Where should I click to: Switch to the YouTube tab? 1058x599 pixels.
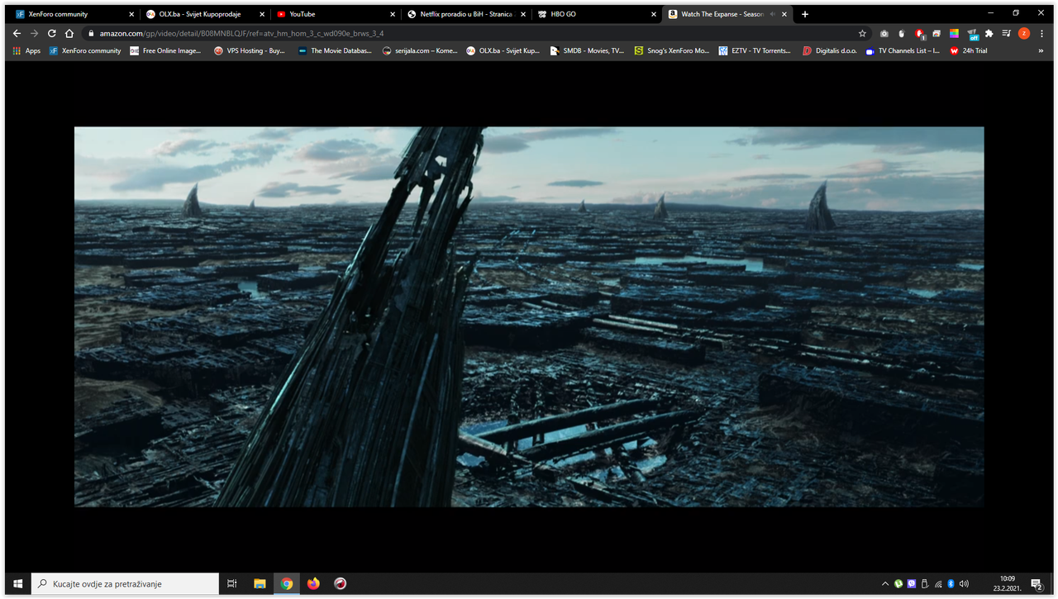click(x=335, y=14)
